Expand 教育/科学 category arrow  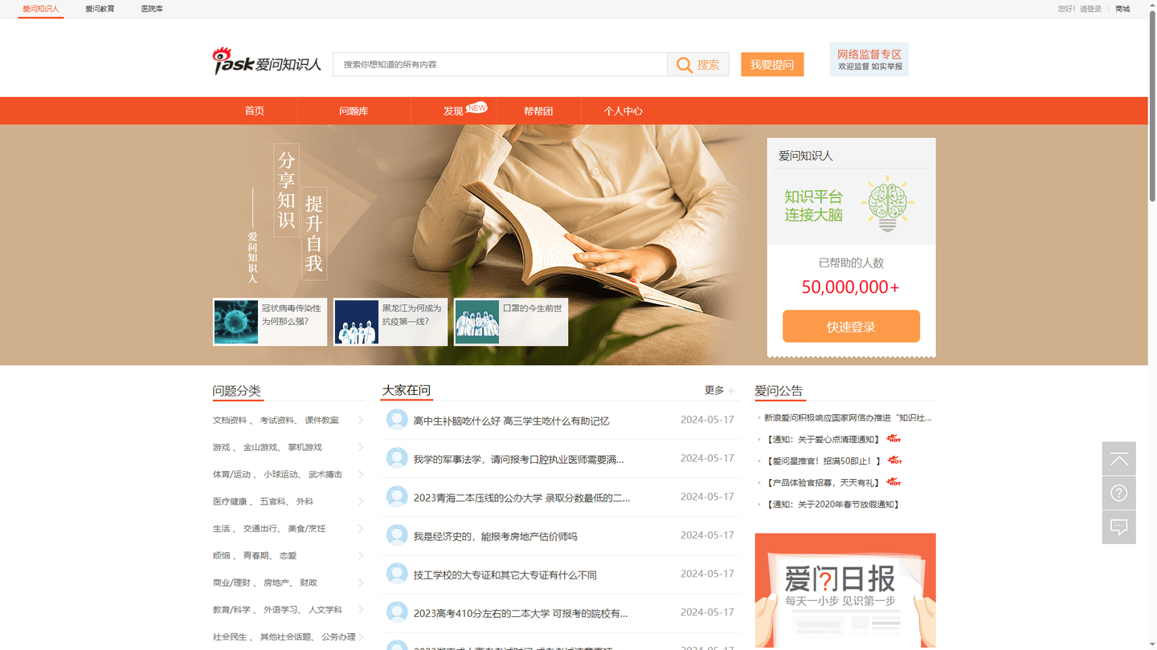pyautogui.click(x=361, y=610)
